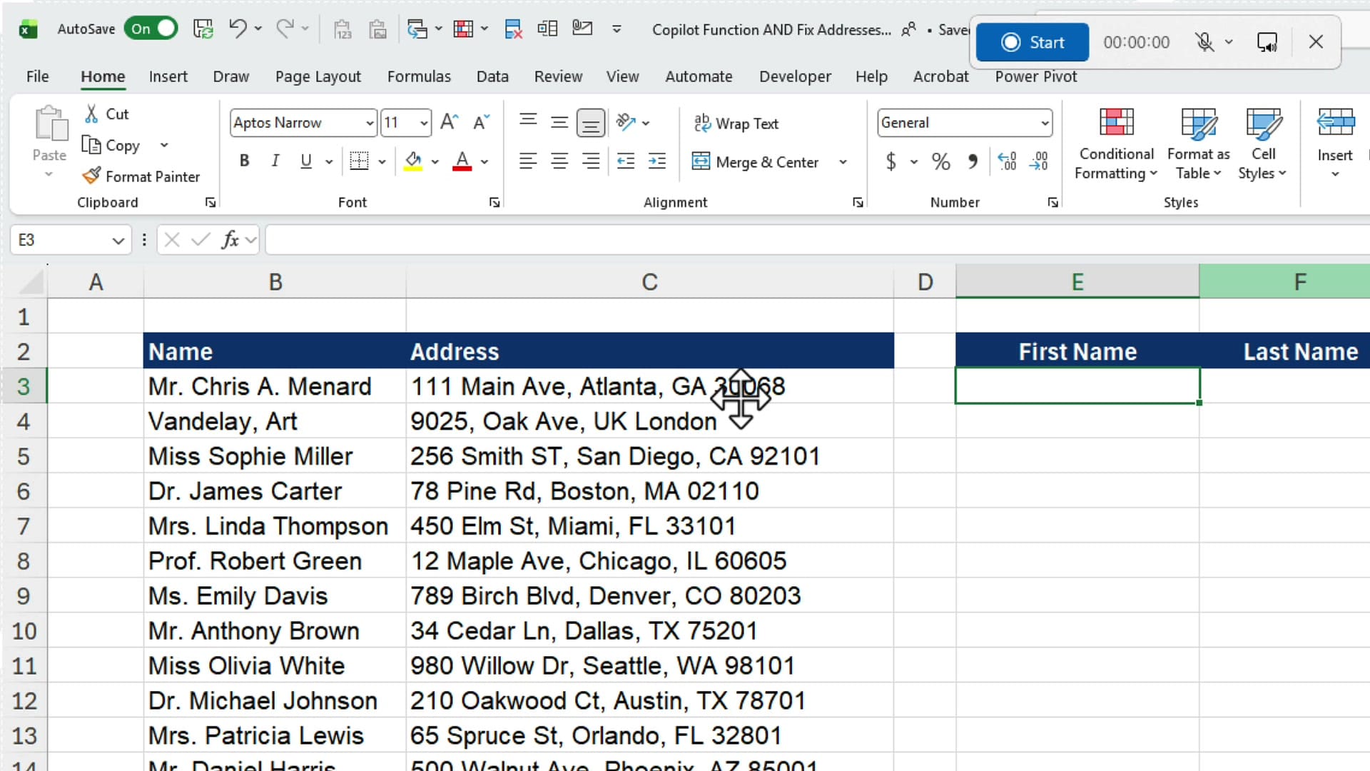Open the File tab
Image resolution: width=1370 pixels, height=771 pixels.
(x=37, y=76)
